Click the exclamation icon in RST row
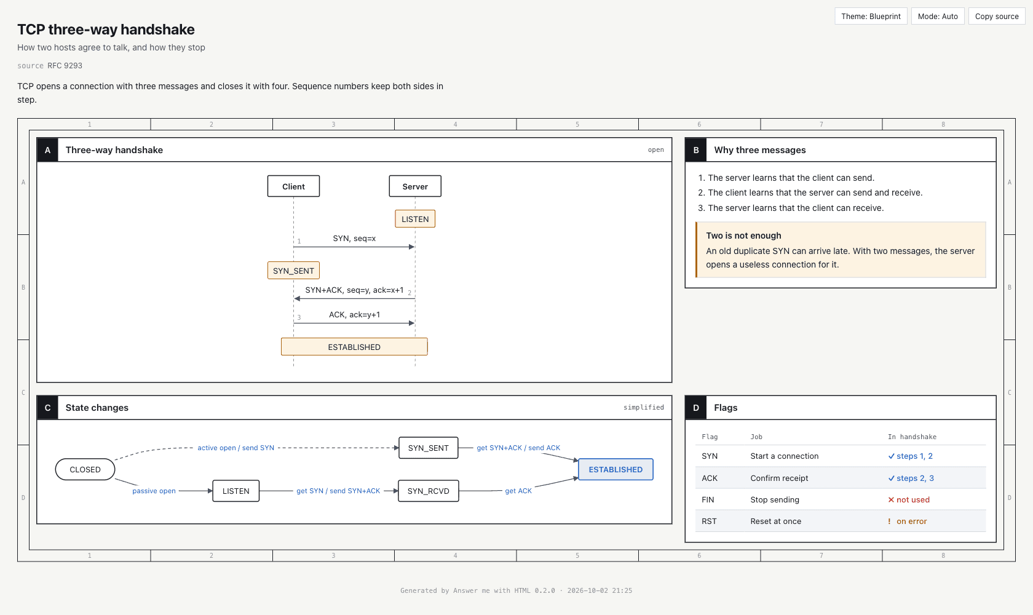 [x=889, y=522]
